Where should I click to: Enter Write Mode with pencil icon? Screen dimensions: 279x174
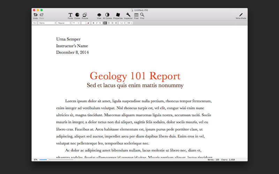pos(241,15)
